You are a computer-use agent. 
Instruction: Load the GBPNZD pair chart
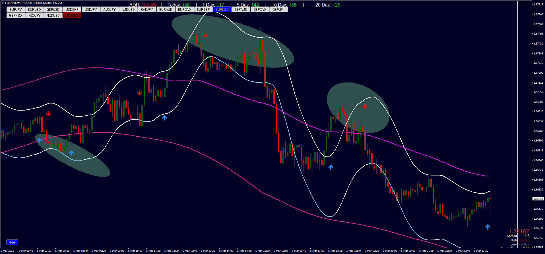coord(16,15)
